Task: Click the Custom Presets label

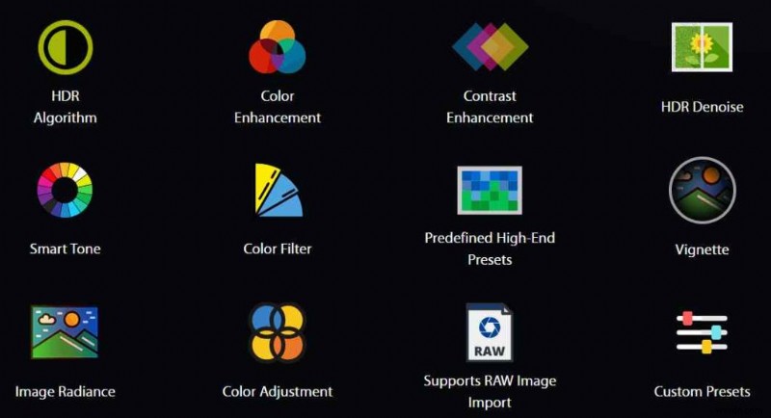Action: point(703,391)
